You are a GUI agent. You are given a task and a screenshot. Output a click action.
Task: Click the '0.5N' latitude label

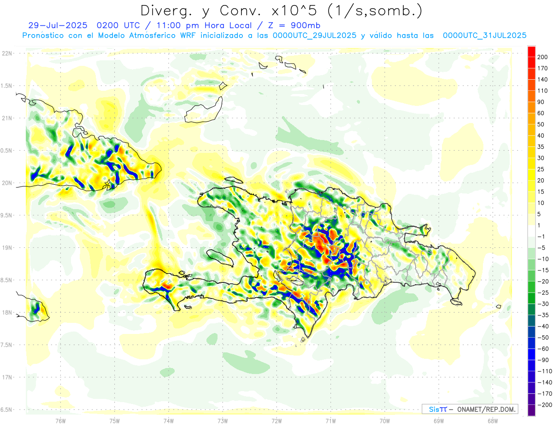pyautogui.click(x=7, y=151)
